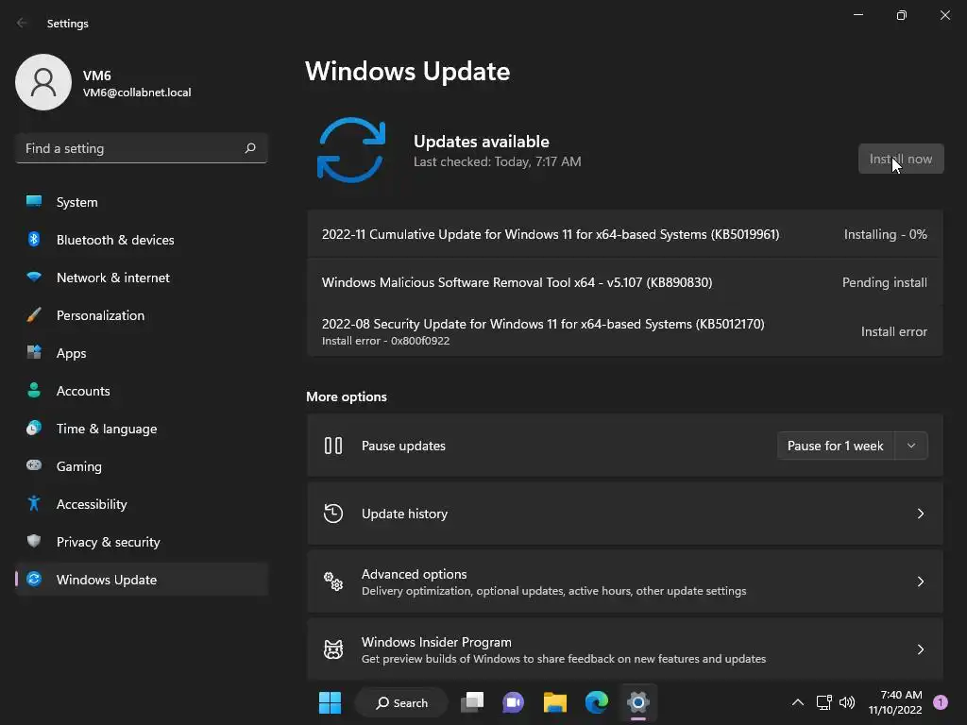Screen dimensions: 967x725
Task: Open Network & internet settings
Action: click(x=142, y=278)
